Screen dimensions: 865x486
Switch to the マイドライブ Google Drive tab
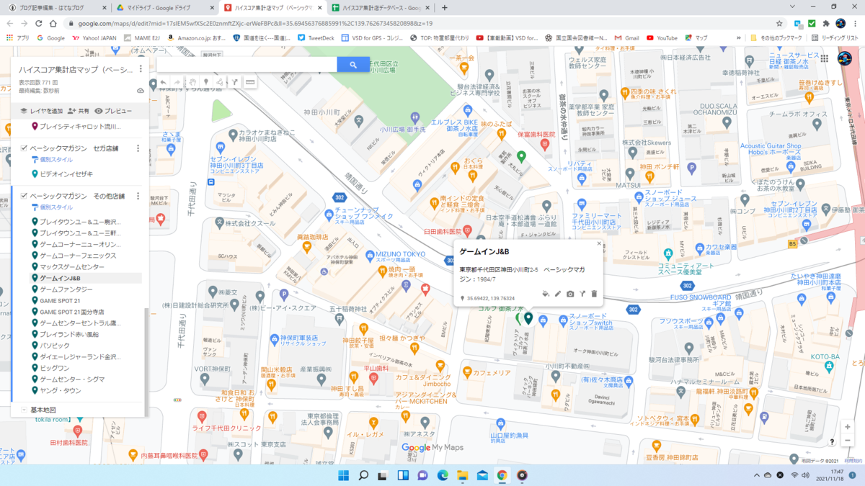point(164,7)
